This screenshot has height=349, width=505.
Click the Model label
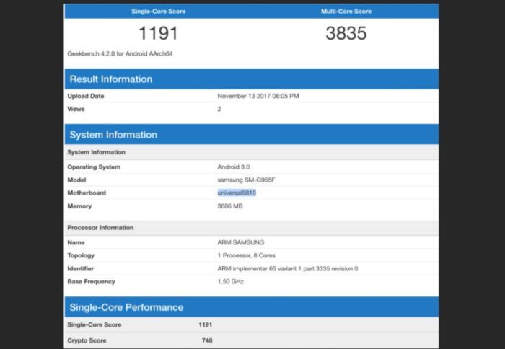click(76, 180)
